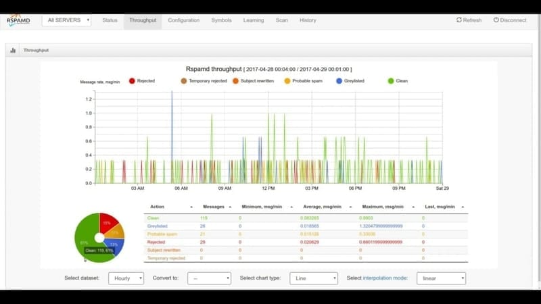Click the Clean row in table
The height and width of the screenshot is (304, 541).
pyautogui.click(x=306, y=218)
